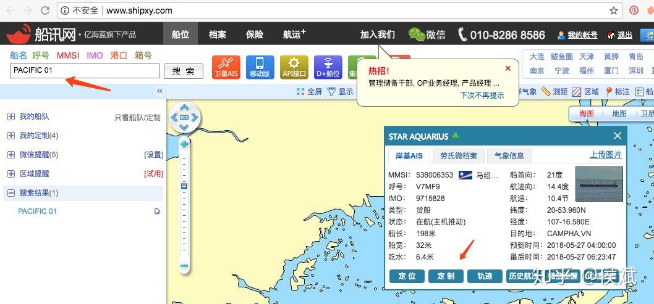Click the 显示 filter funnel tool
Screen dimensions: 654x304
coord(340,92)
